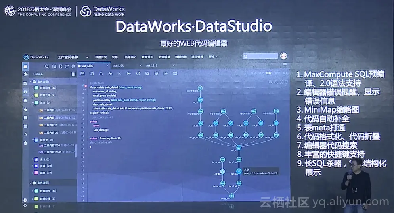Open the workspace name (工作空间名称) dropdown
The image size is (394, 213).
click(x=73, y=57)
